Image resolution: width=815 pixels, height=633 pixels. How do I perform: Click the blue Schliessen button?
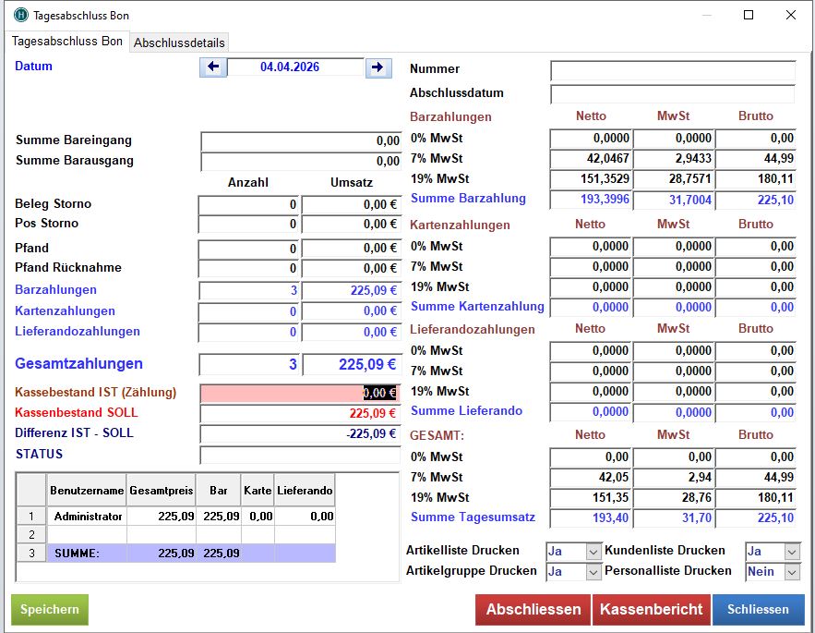coord(758,610)
